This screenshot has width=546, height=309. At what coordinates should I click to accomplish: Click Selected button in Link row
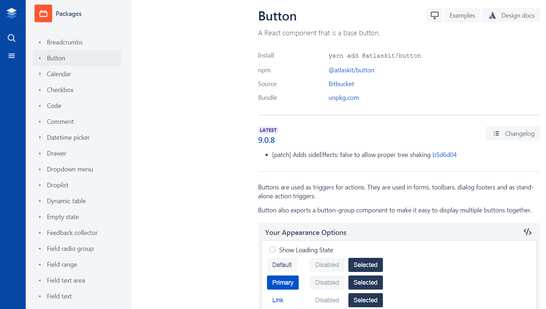coord(366,300)
